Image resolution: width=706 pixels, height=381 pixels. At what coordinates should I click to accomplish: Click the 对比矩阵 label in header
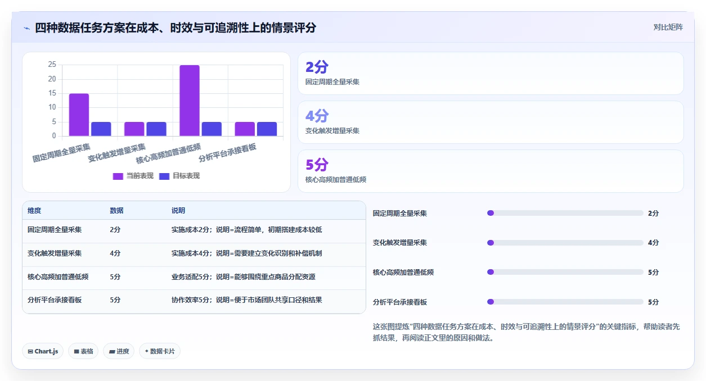click(x=668, y=27)
